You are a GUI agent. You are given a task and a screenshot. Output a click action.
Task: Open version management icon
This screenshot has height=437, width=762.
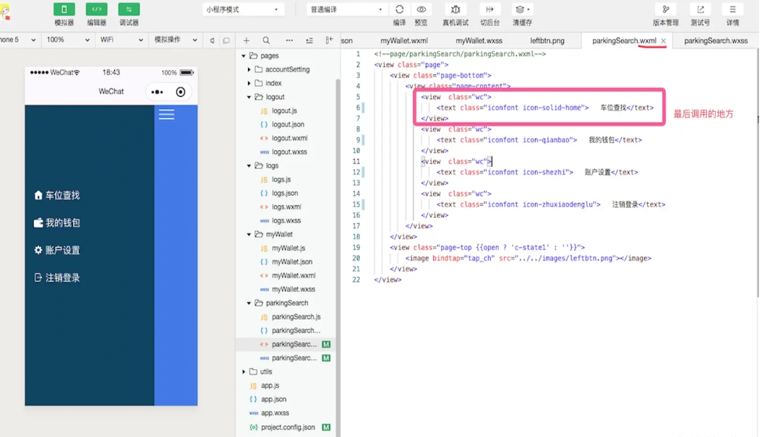pyautogui.click(x=665, y=9)
